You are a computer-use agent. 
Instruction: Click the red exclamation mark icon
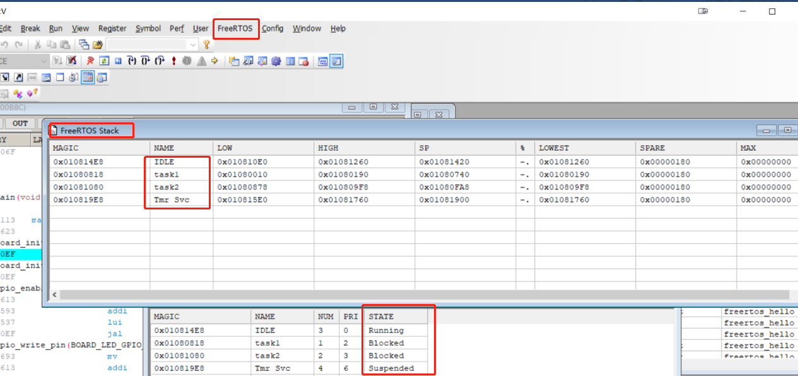coord(173,61)
